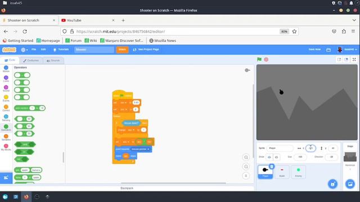360x202 pixels.
Task: Select the Stage backdrop thumbnail
Action: 350,157
